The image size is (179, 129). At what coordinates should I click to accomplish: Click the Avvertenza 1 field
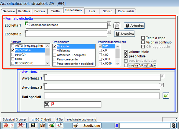(x=102, y=78)
